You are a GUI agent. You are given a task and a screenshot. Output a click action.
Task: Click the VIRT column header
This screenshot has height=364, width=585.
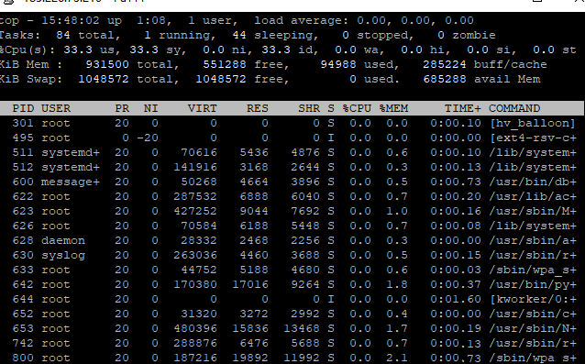tap(202, 108)
